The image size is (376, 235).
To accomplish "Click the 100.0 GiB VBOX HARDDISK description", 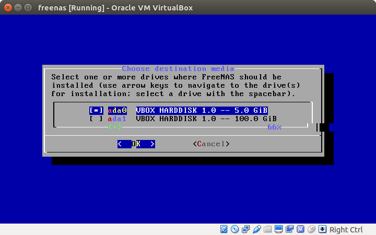I will click(206, 119).
